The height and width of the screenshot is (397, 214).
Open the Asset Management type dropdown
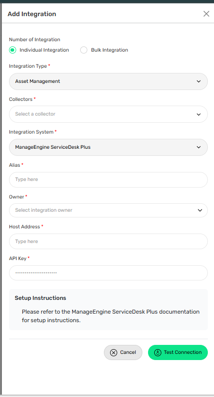(108, 81)
